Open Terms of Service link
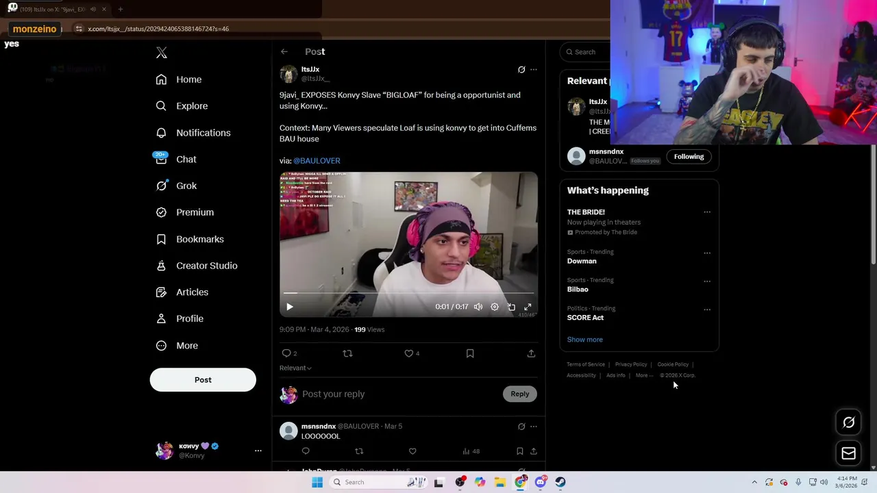The image size is (877, 493). pyautogui.click(x=586, y=364)
